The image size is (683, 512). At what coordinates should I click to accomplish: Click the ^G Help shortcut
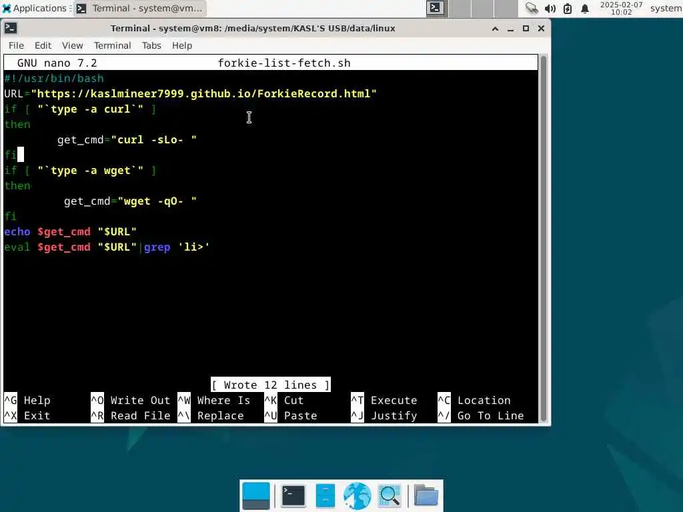click(x=27, y=400)
